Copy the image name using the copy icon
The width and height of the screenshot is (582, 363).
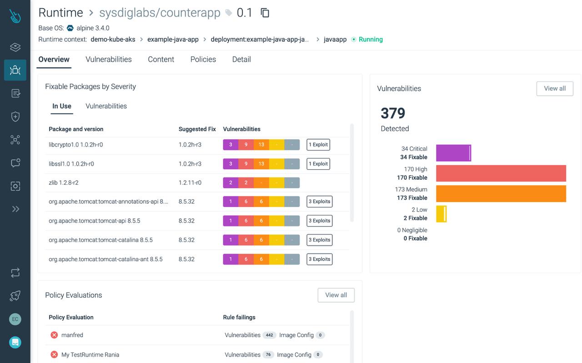(x=265, y=13)
